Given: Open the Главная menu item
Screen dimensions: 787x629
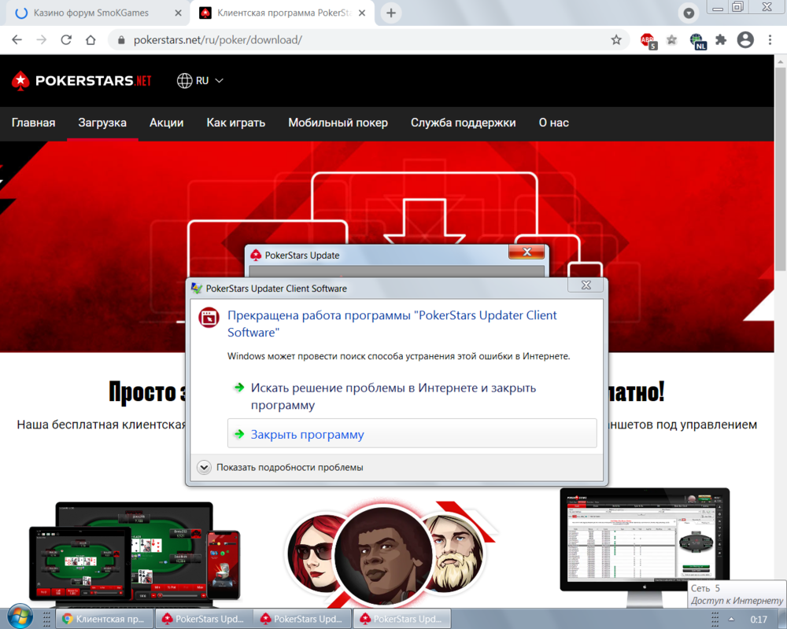Looking at the screenshot, I should point(34,123).
